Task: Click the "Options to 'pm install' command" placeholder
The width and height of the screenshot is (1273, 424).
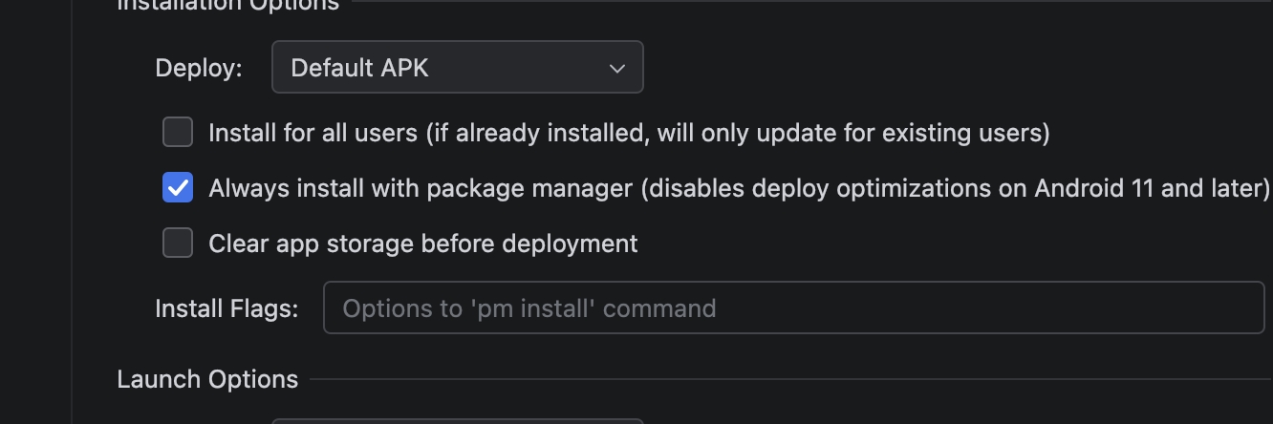Action: pyautogui.click(x=529, y=308)
